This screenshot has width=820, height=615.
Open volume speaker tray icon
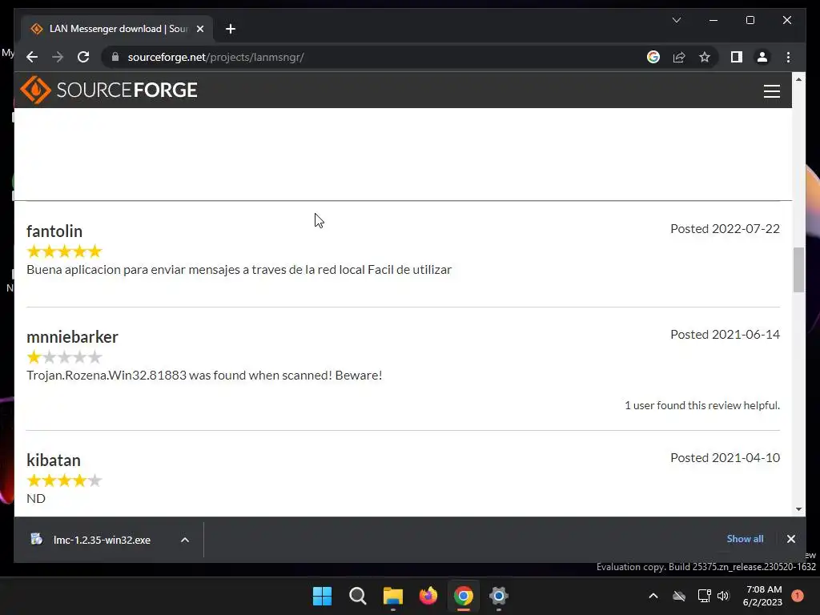click(x=723, y=596)
